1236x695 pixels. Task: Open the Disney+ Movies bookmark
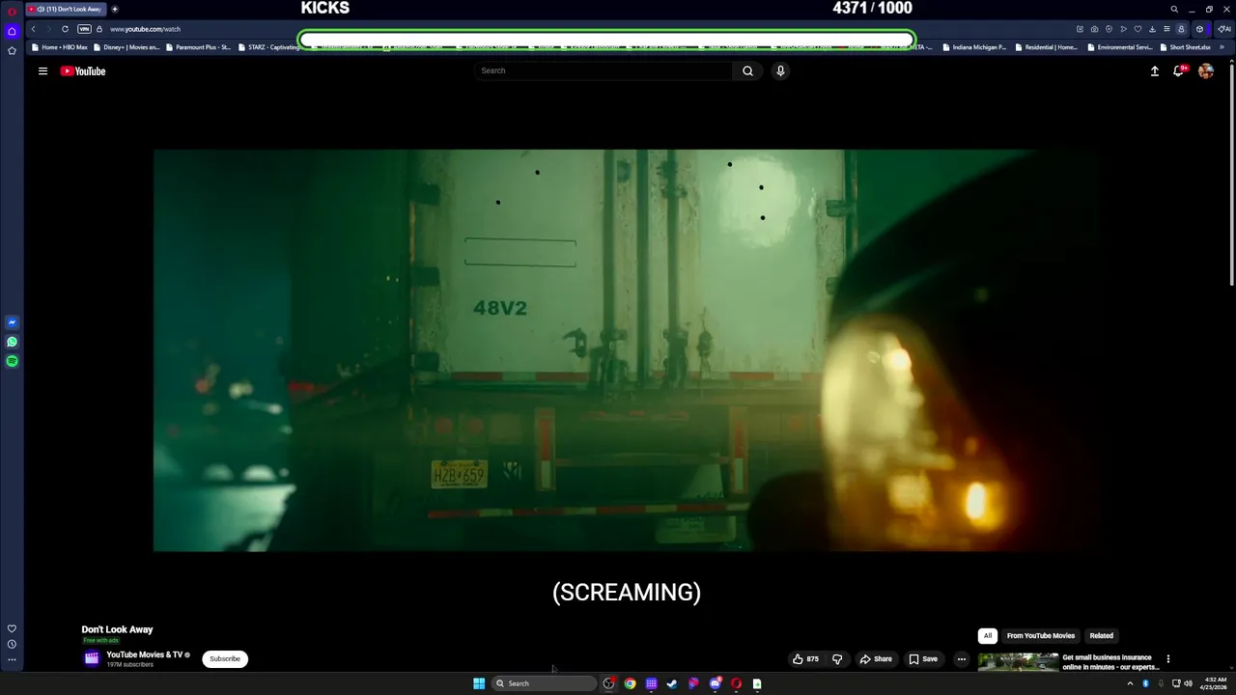pyautogui.click(x=126, y=47)
